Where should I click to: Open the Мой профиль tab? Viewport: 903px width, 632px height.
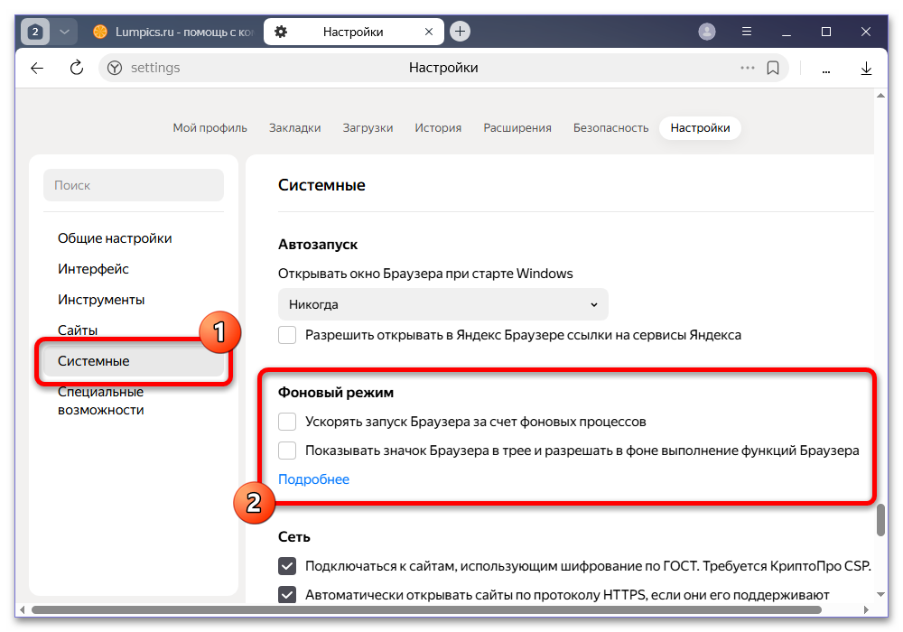tap(210, 128)
